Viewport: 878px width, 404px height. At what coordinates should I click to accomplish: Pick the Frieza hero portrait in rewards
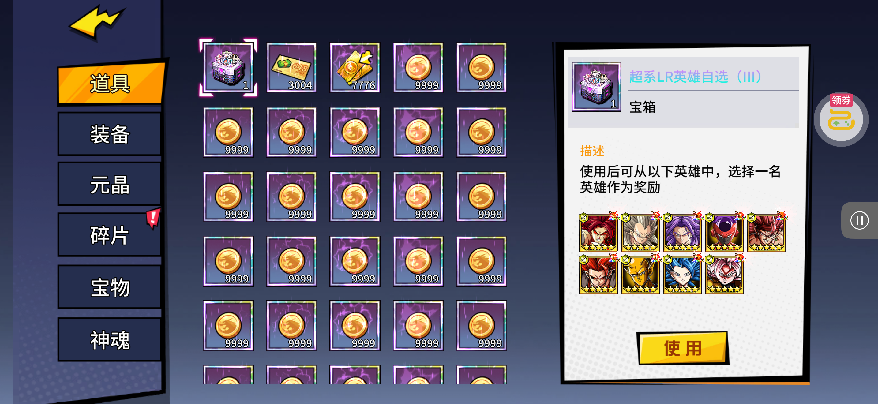724,233
